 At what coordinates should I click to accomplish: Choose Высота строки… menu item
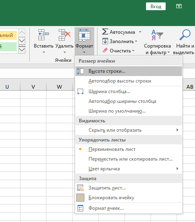(x=129, y=71)
